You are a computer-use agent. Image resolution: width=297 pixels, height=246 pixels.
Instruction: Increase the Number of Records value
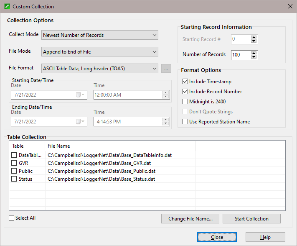point(254,53)
